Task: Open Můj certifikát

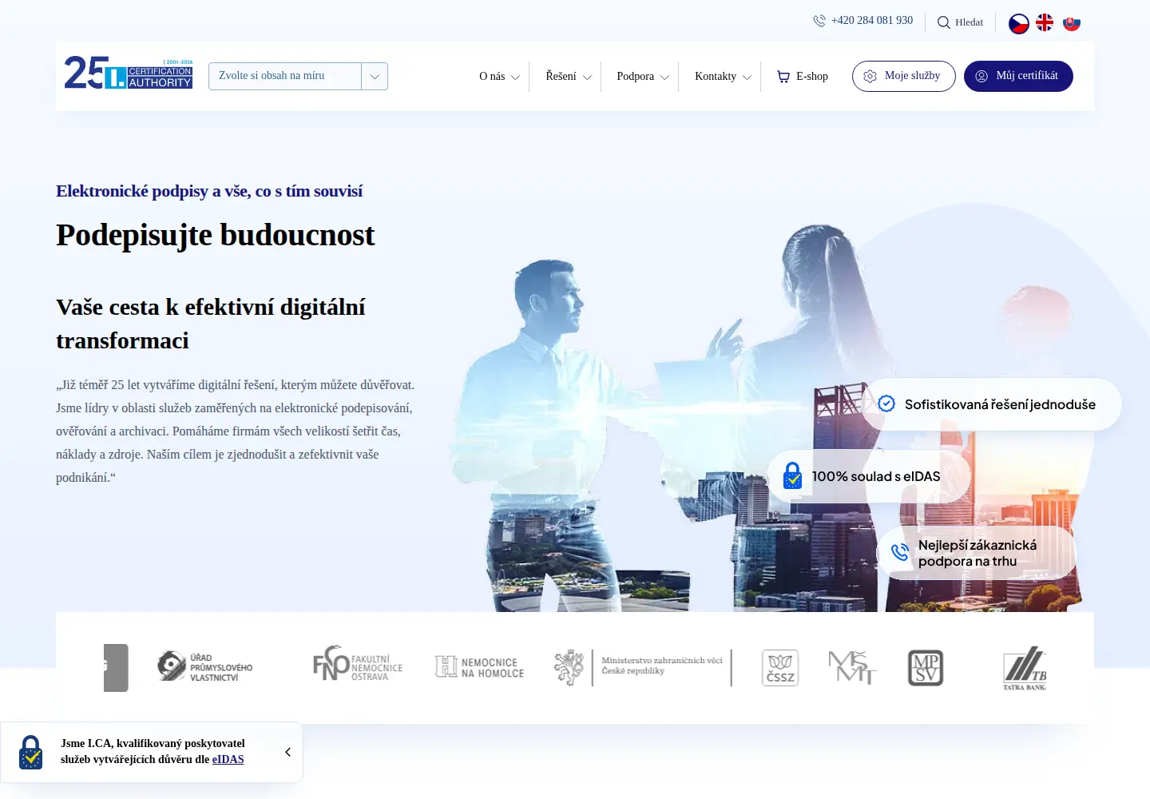Action: (x=1018, y=76)
